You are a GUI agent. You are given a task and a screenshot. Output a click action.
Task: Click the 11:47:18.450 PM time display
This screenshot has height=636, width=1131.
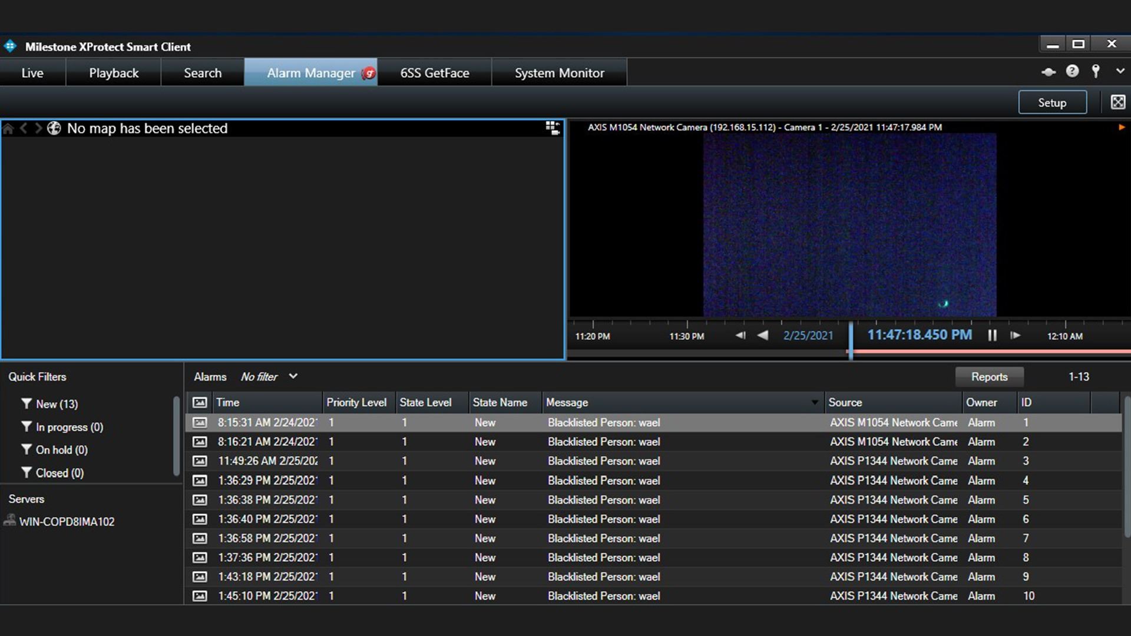pyautogui.click(x=920, y=334)
